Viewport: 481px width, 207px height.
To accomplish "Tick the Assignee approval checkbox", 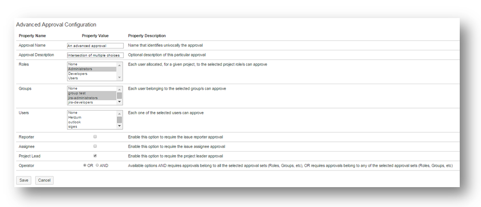I will (x=95, y=146).
